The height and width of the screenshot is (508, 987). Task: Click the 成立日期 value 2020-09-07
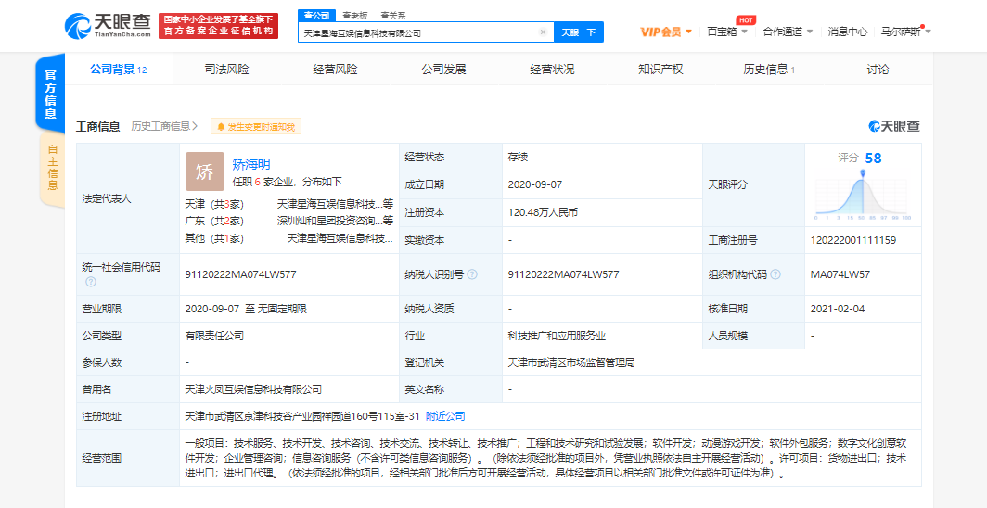[x=534, y=184]
